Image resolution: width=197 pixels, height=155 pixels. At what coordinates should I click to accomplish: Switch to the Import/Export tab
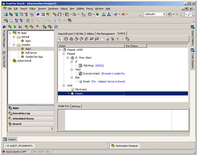tap(66, 34)
